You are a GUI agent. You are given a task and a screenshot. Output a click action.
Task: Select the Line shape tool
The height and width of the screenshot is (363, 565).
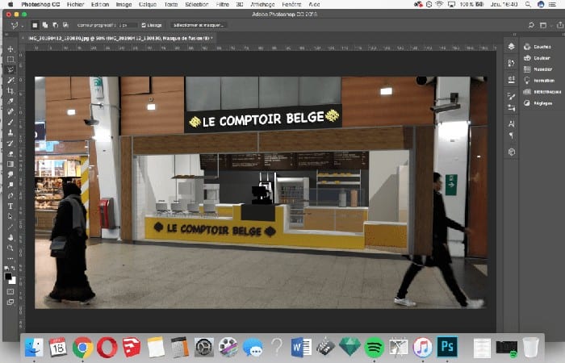pyautogui.click(x=10, y=227)
